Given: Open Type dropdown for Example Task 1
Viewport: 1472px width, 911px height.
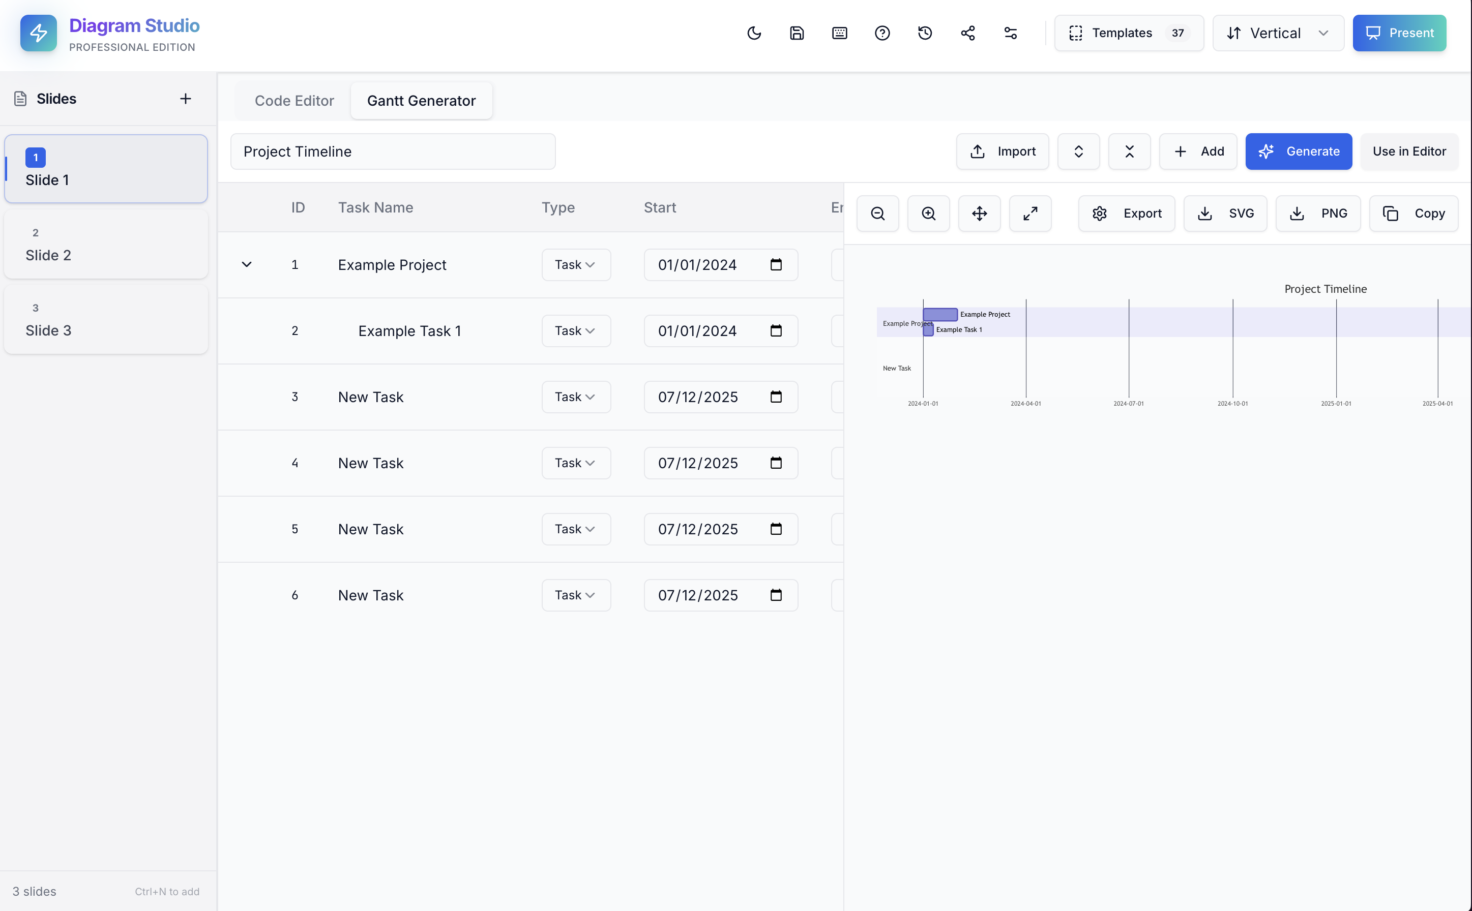Looking at the screenshot, I should (576, 331).
